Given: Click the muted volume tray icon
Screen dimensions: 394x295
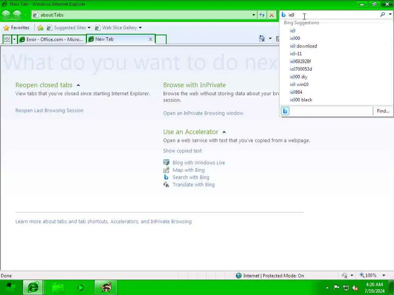Looking at the screenshot, I should pyautogui.click(x=355, y=288).
